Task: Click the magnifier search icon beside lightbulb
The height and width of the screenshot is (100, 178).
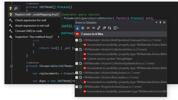Action: tap(16, 8)
